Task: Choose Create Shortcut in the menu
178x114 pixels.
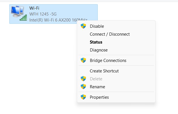Action: click(104, 71)
